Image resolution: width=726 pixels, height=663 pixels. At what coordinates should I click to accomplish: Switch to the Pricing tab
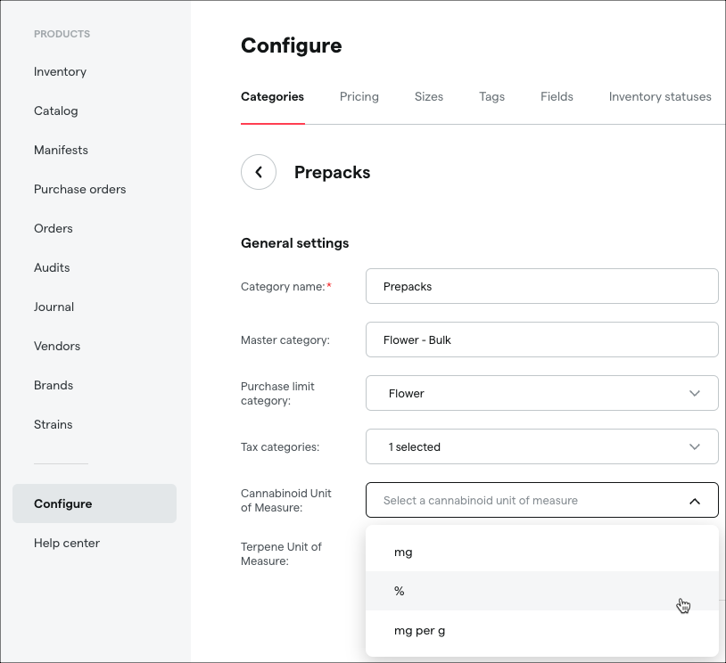(x=359, y=97)
